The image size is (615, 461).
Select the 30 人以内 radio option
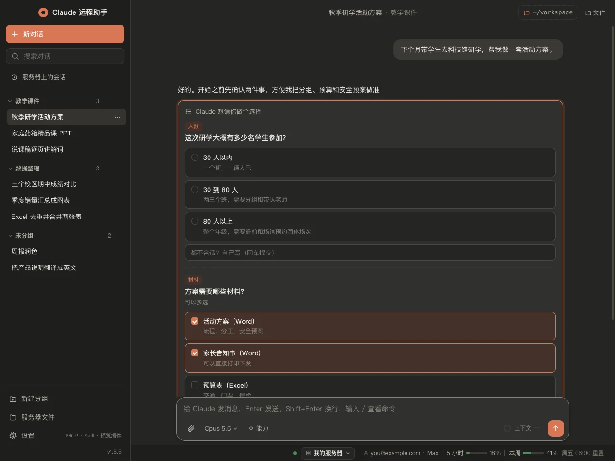click(195, 158)
